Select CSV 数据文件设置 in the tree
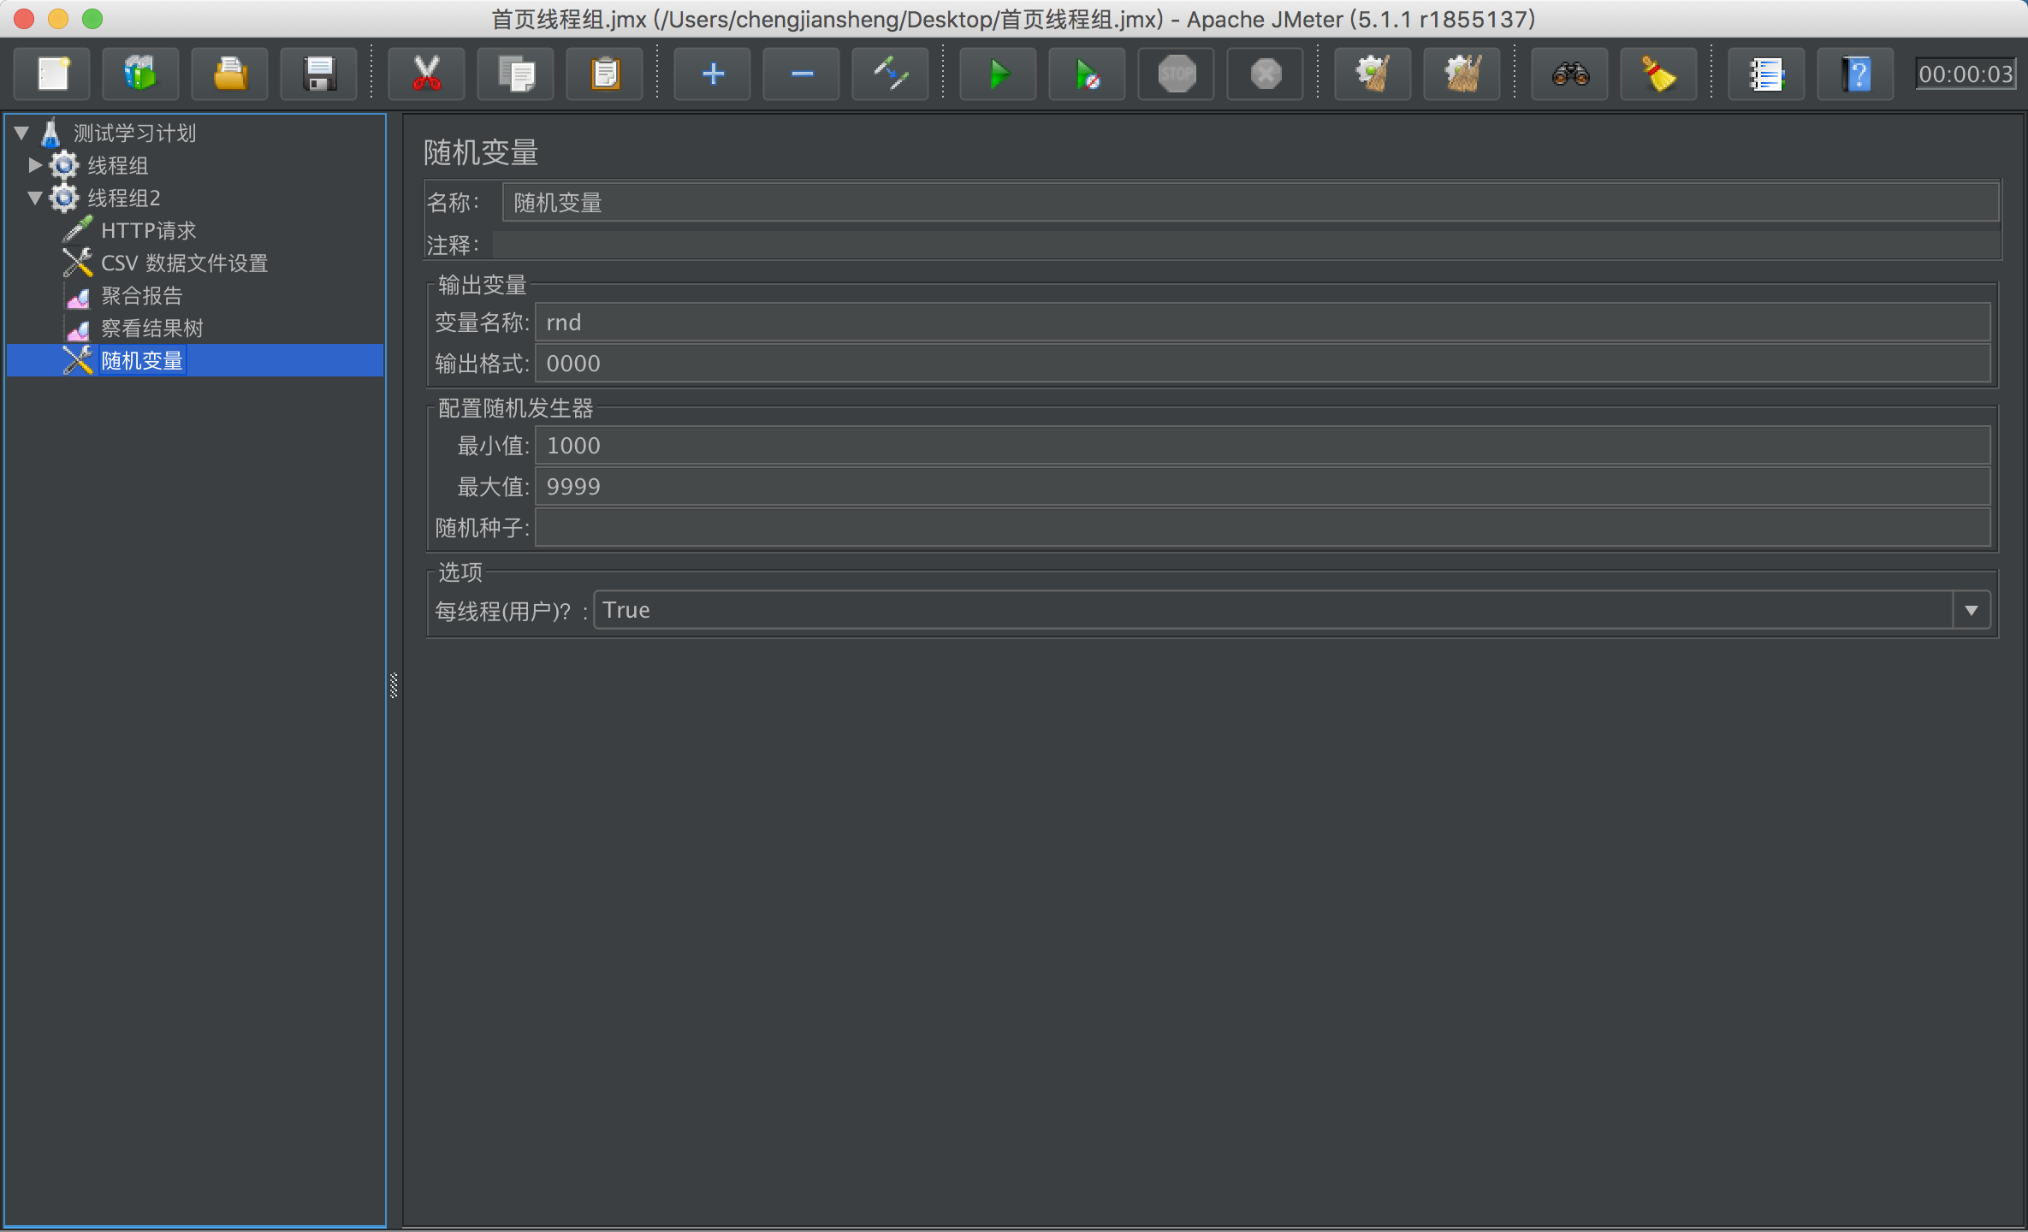 184,263
